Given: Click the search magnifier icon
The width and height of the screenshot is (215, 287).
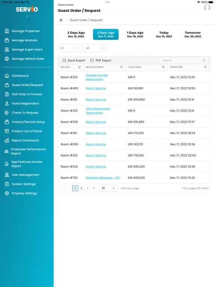Looking at the screenshot, I should tap(204, 61).
